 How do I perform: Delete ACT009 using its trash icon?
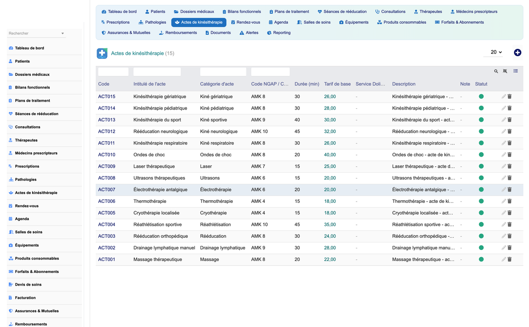[x=510, y=166]
